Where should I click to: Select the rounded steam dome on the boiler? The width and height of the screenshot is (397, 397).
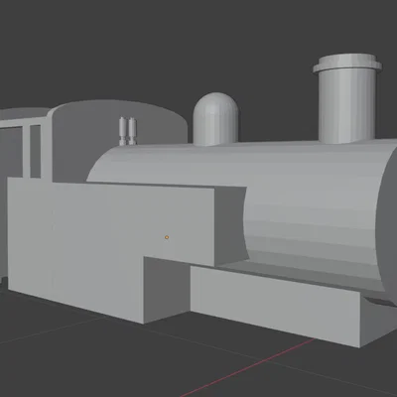[215, 119]
